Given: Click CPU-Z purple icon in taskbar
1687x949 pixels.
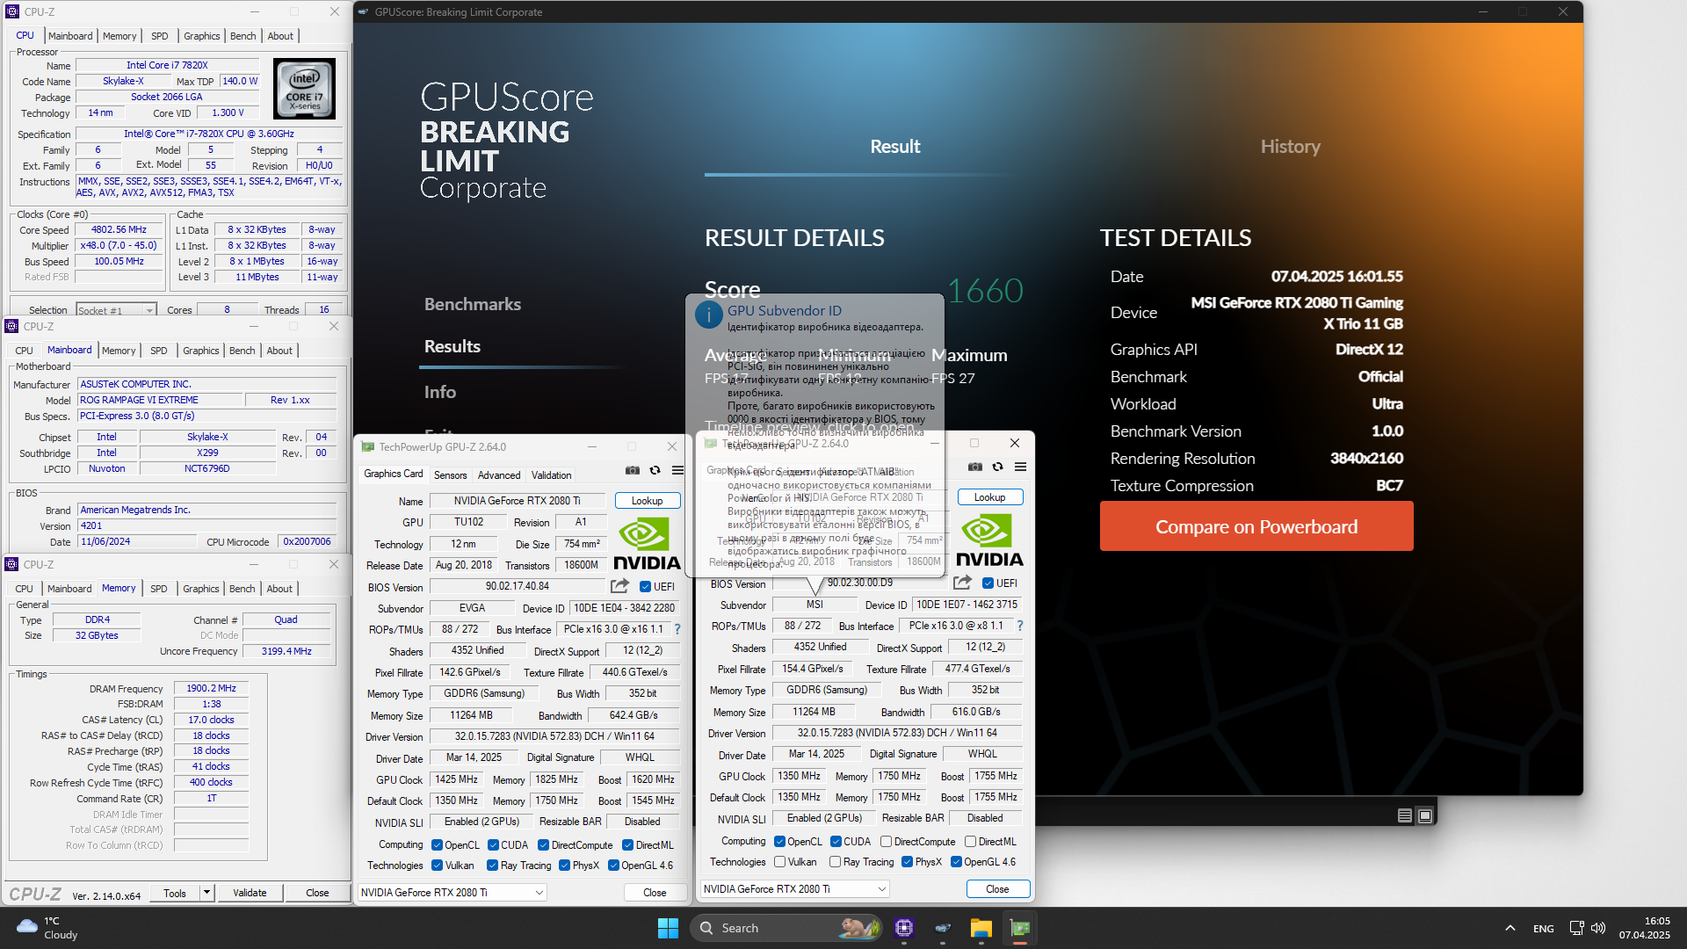Looking at the screenshot, I should click(x=904, y=928).
